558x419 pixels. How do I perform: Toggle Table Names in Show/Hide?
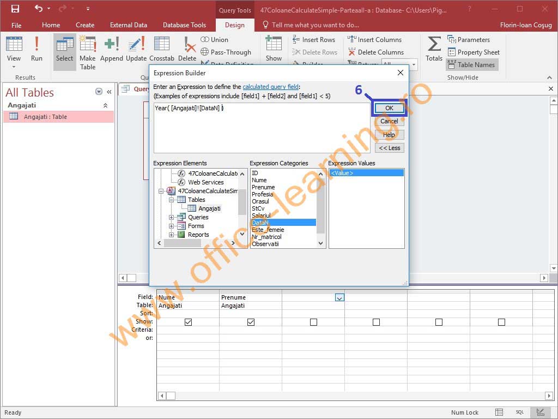pyautogui.click(x=471, y=64)
